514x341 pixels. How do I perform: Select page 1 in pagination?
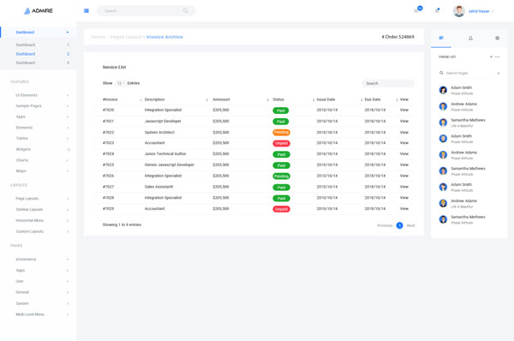tap(399, 225)
